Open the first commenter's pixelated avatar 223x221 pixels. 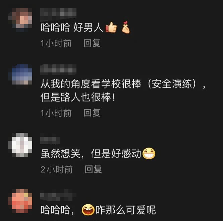20,20
